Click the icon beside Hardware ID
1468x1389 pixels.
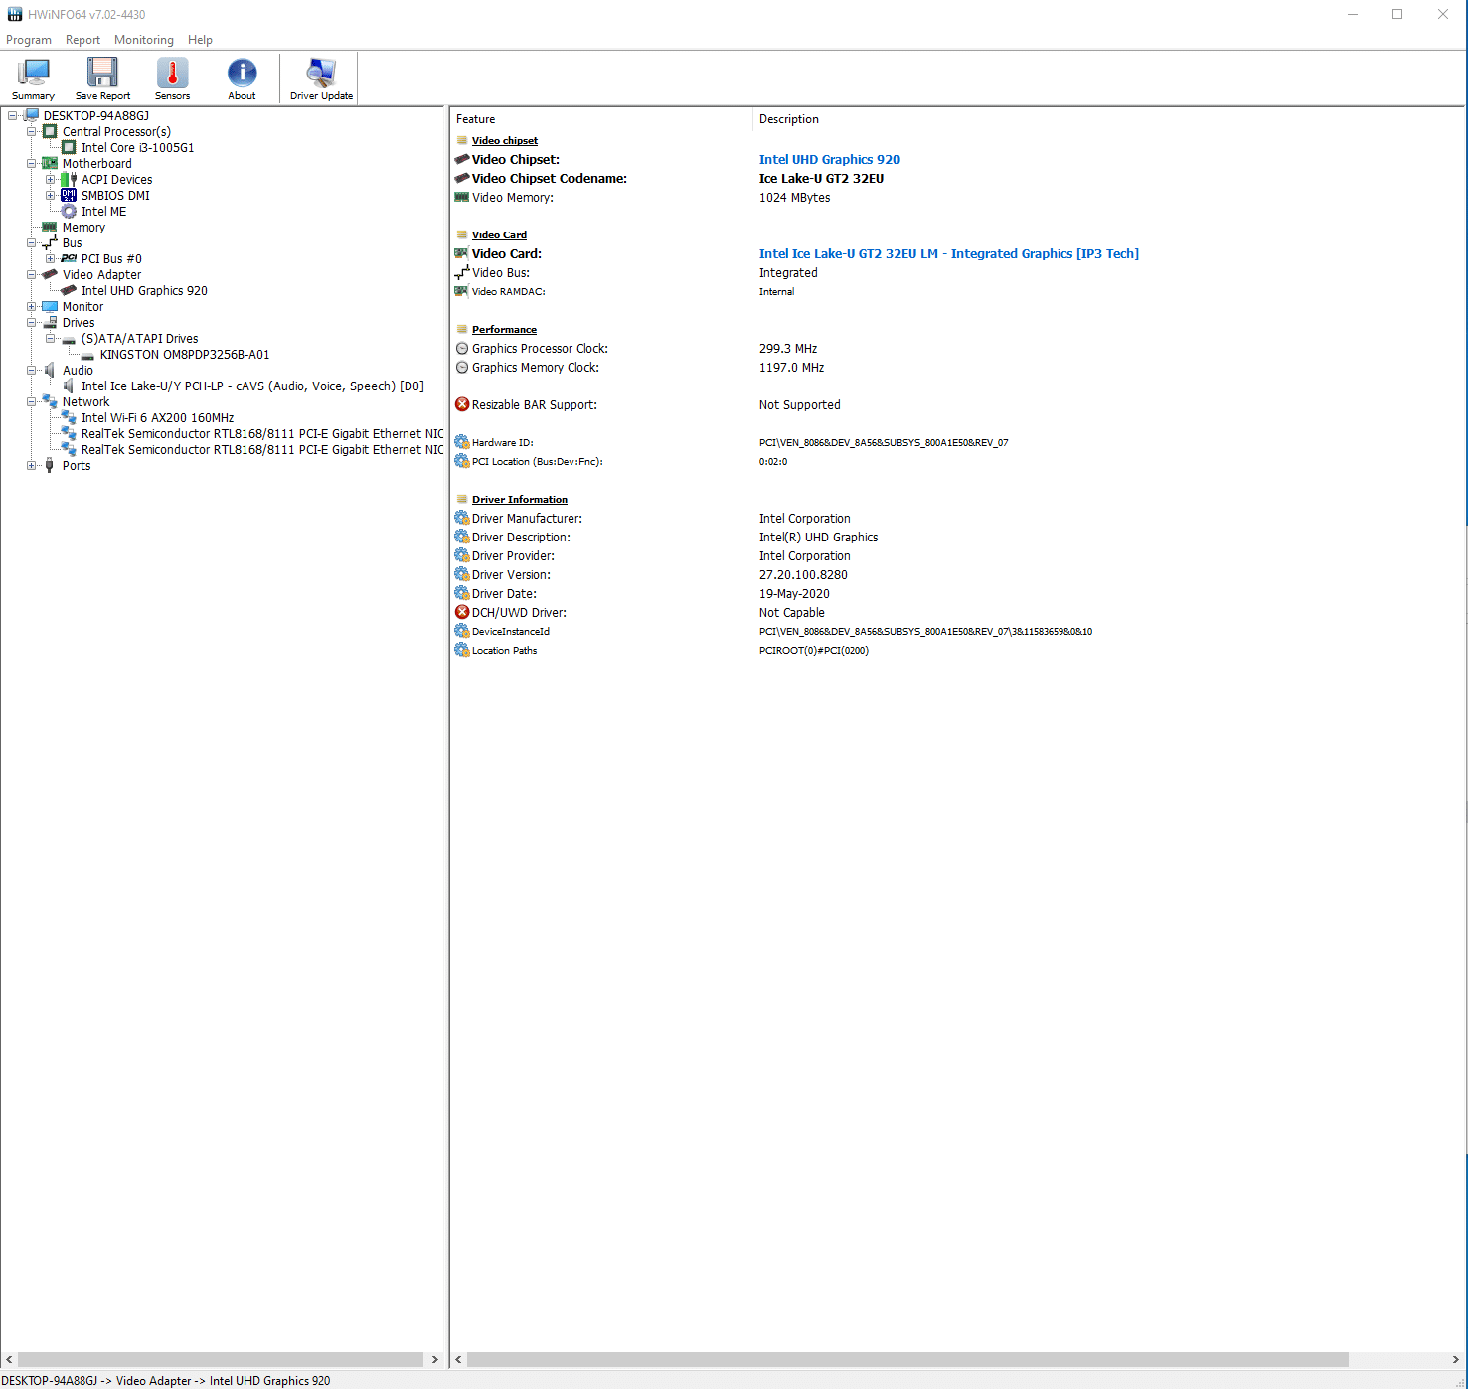click(462, 443)
